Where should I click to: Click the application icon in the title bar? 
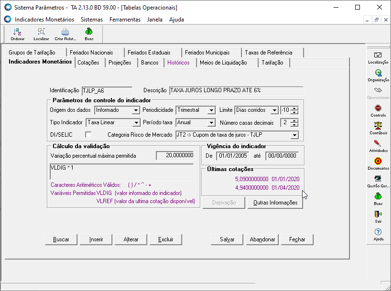[x=8, y=7]
